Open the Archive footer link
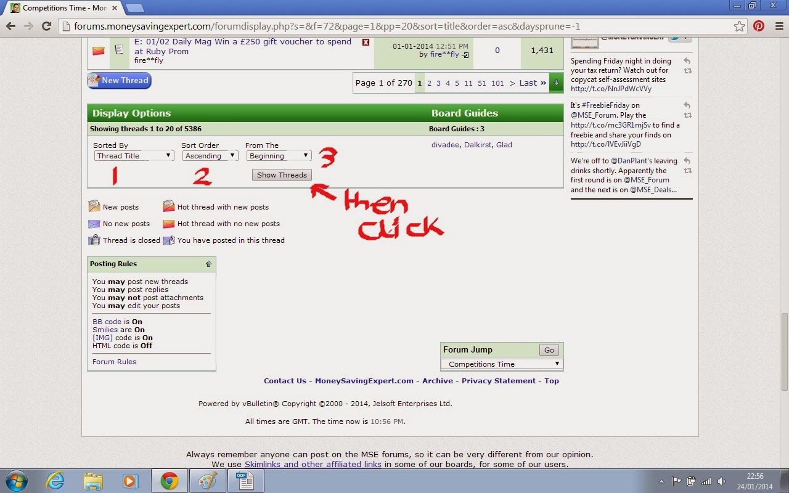Screen dimensions: 789x493 coord(438,381)
